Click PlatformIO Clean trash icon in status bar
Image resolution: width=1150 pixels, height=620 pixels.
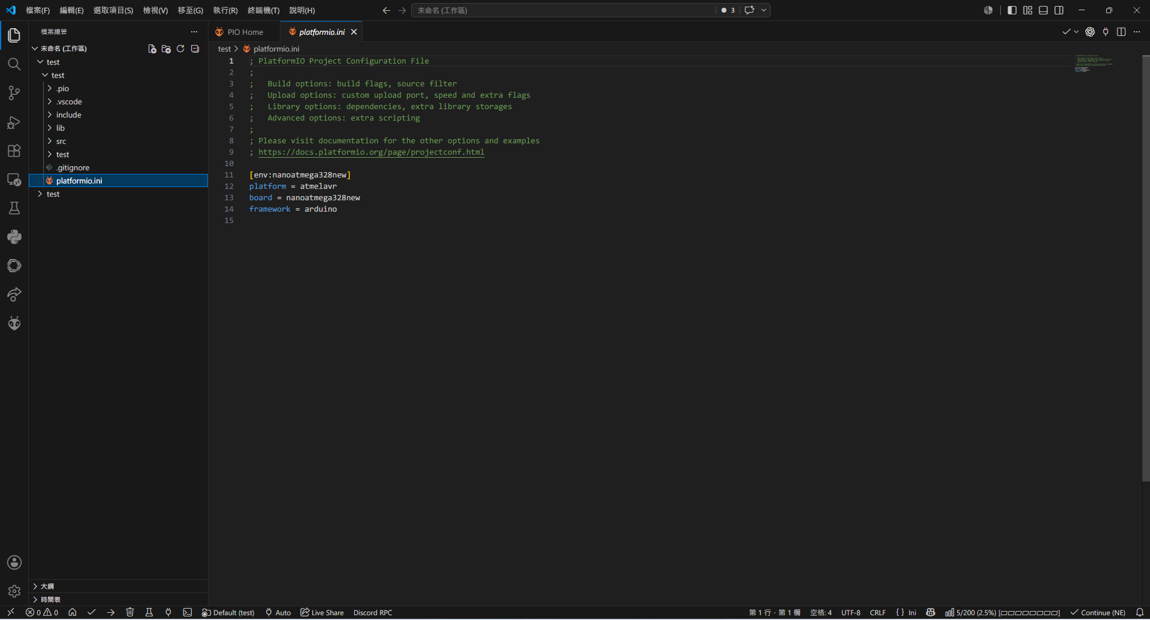click(x=130, y=612)
